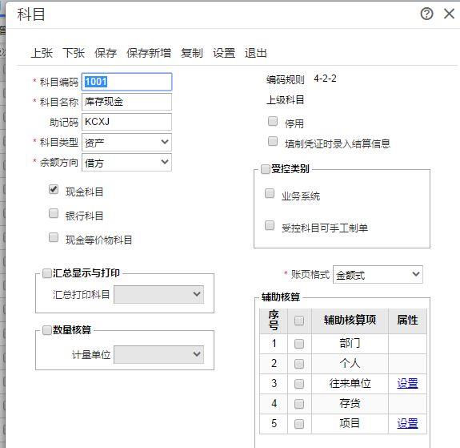Check the 银行科目 checkbox

(x=54, y=213)
